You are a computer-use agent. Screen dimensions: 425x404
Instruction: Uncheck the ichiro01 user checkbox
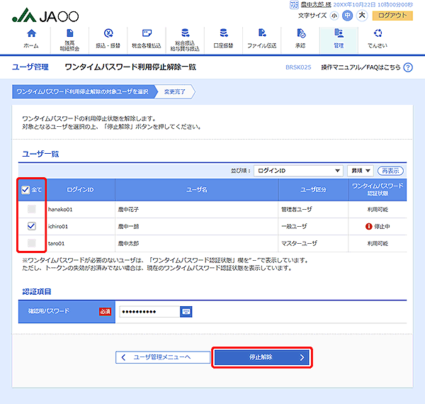31,226
